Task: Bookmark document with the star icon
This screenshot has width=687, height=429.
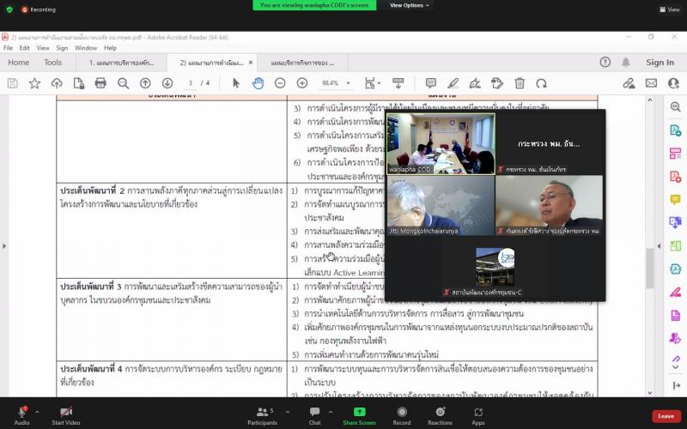Action: point(34,83)
